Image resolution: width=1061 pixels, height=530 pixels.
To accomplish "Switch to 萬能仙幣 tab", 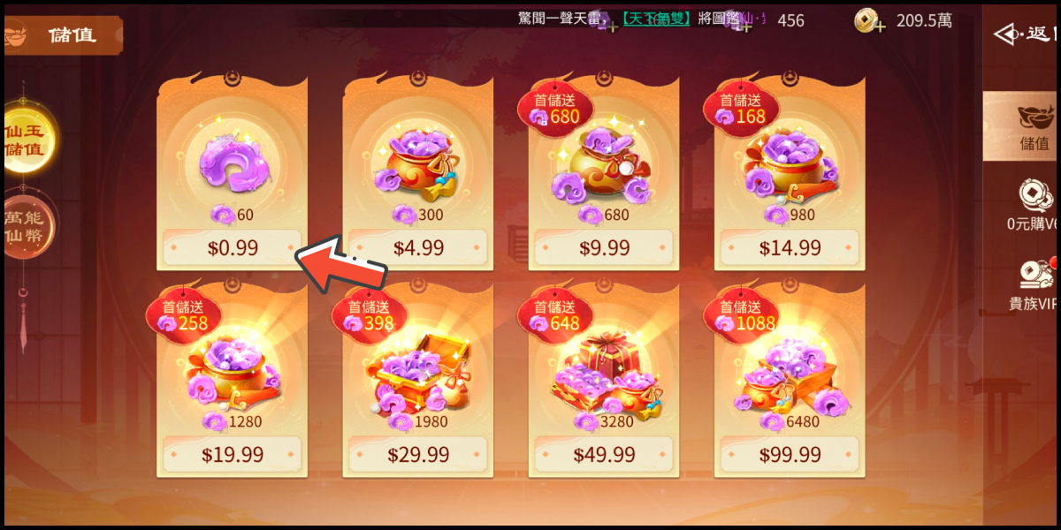I will [27, 225].
